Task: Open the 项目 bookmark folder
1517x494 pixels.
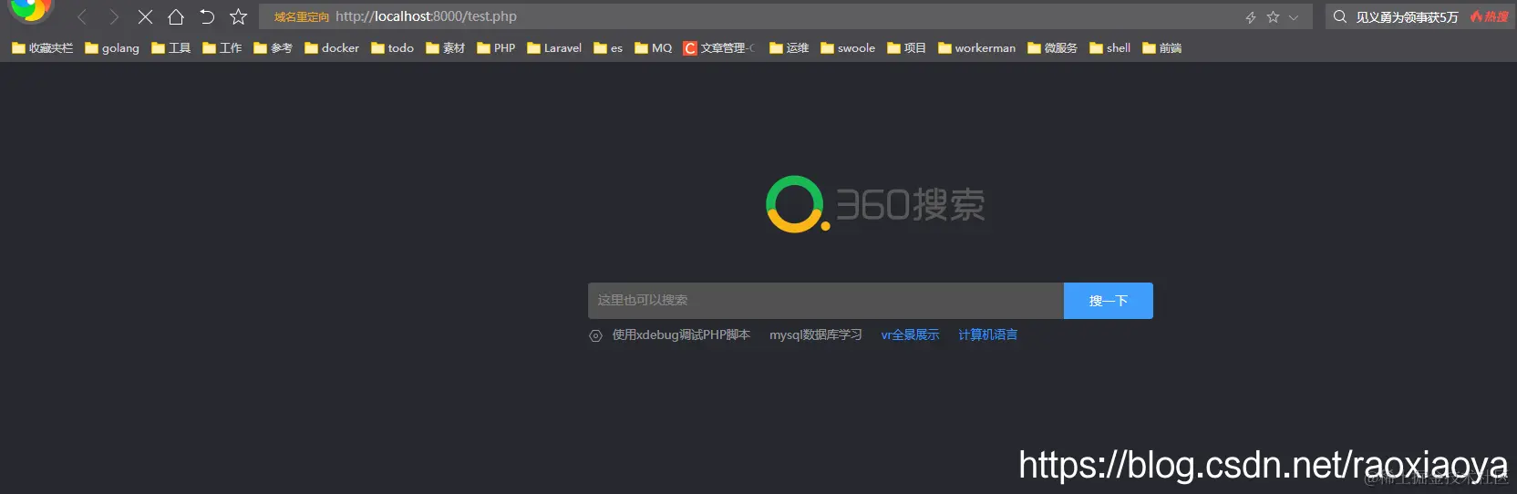Action: [906, 47]
